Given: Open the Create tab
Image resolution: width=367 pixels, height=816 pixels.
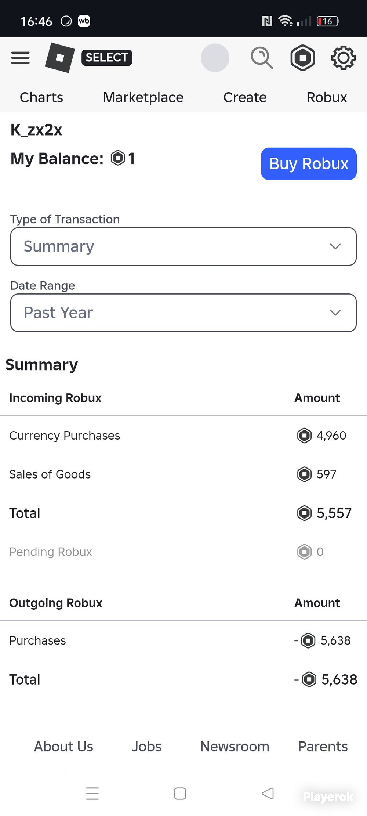Looking at the screenshot, I should pos(245,97).
